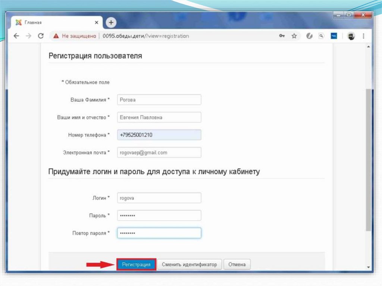Image resolution: width=382 pixels, height=286 pixels.
Task: Click the Обязательное поле note
Action: [85, 82]
